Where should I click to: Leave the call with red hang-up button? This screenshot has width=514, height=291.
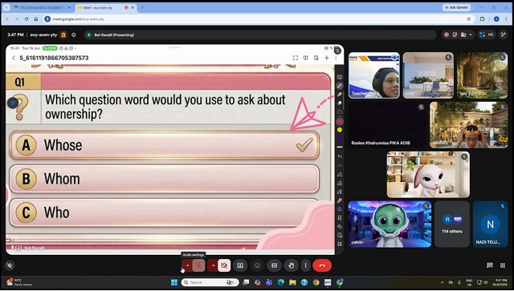[x=322, y=265]
